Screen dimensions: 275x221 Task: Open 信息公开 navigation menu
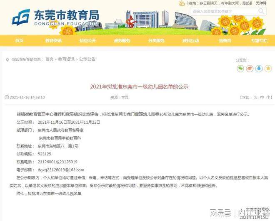(87, 41)
